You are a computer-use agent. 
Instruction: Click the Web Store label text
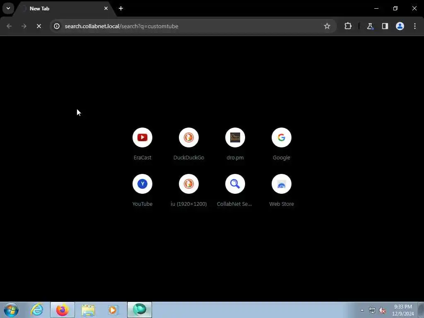click(282, 204)
